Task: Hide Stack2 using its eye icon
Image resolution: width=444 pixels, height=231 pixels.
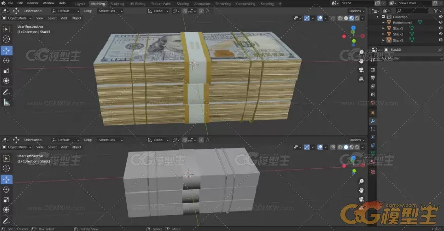Action: (x=440, y=34)
